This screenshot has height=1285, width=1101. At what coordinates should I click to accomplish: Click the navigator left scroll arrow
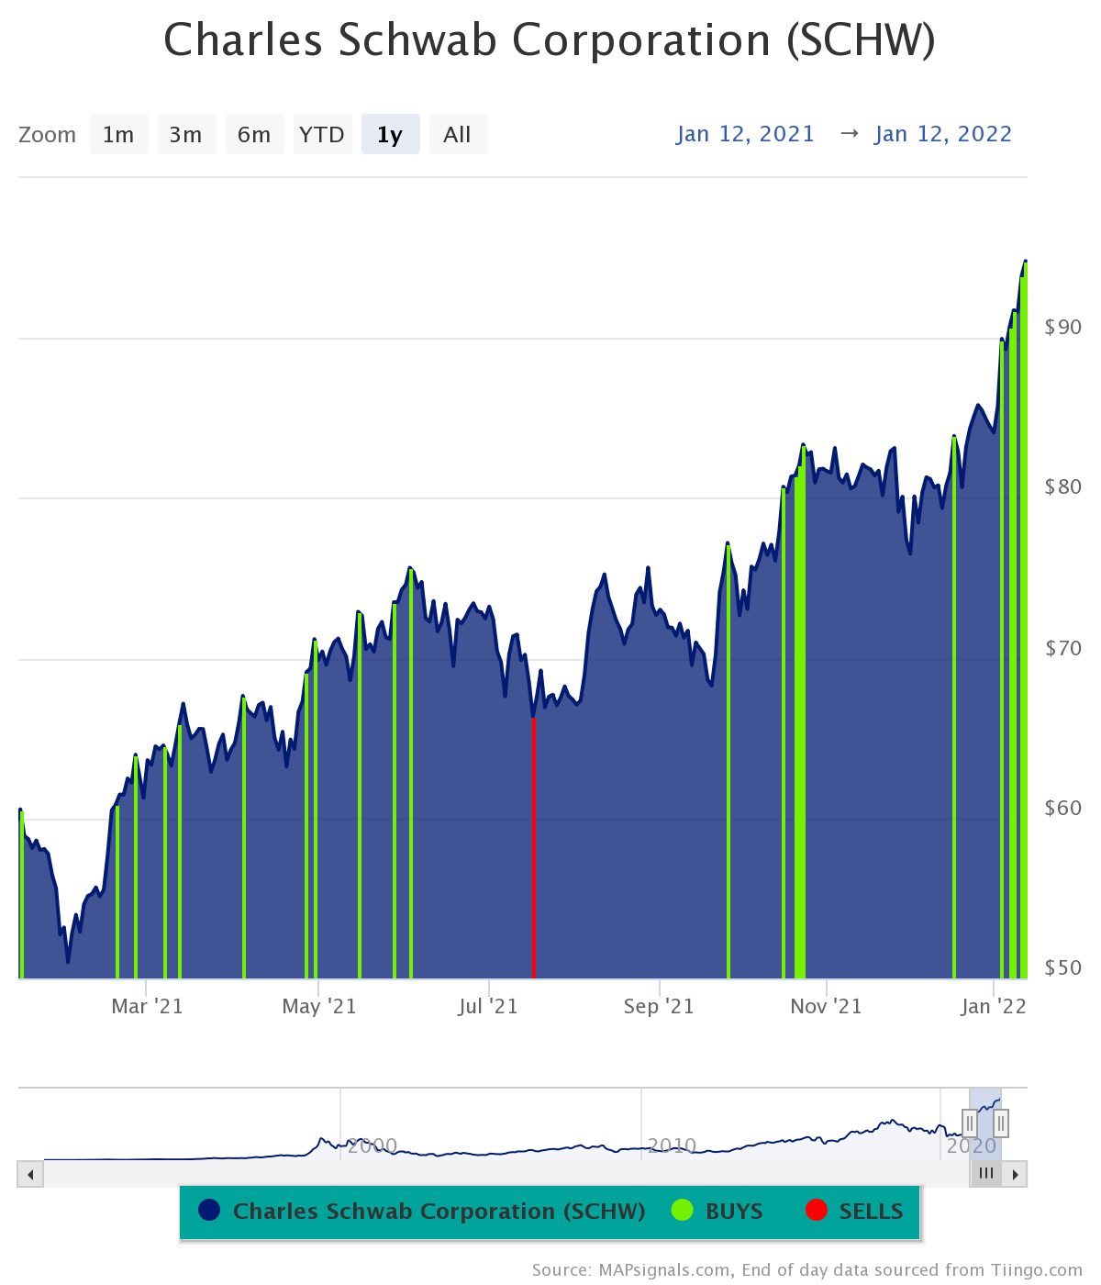click(30, 1174)
